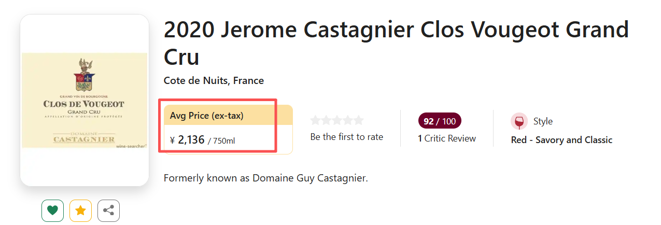Click the Be the first to rate text
Screen dimensions: 661x225
click(x=346, y=137)
